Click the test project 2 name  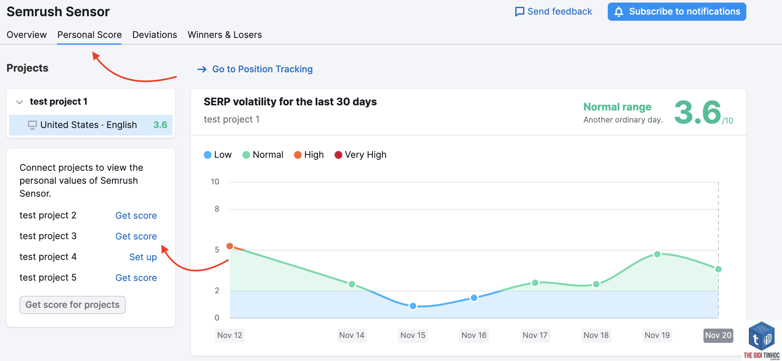pyautogui.click(x=48, y=215)
